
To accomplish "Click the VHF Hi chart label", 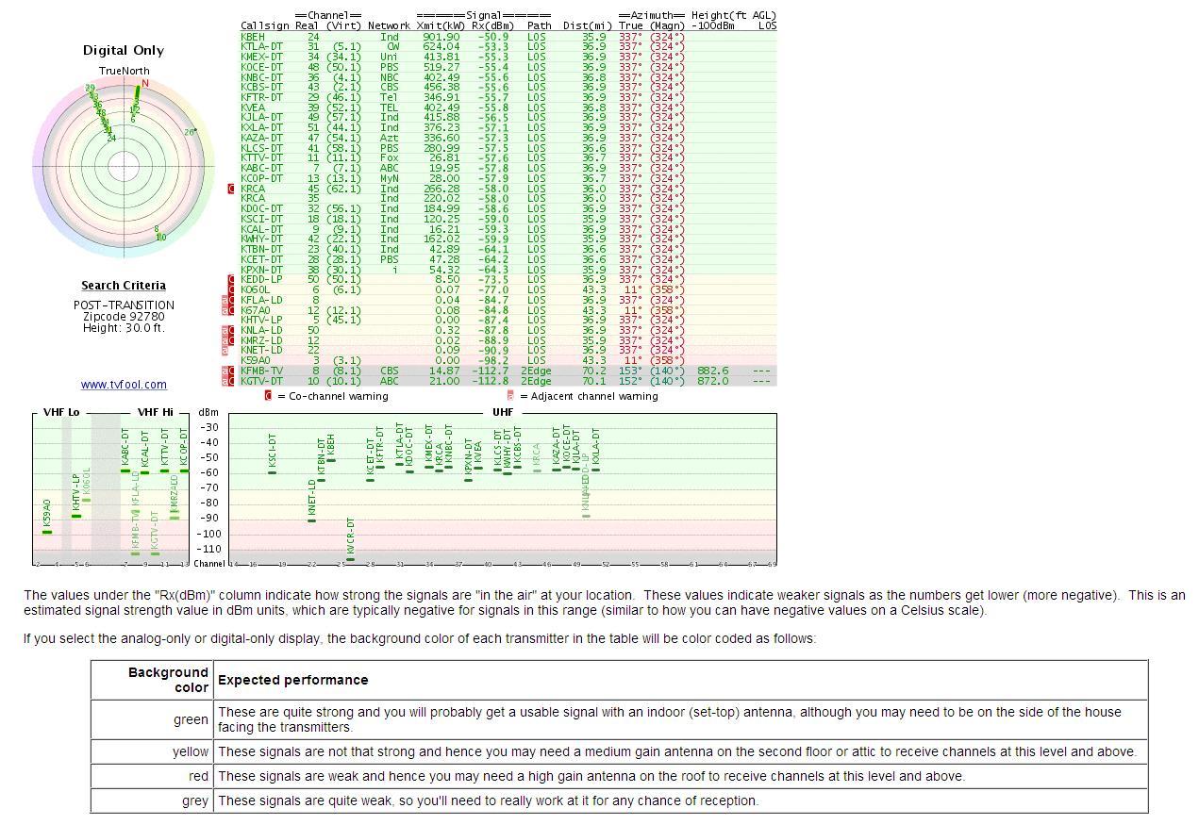I will coord(156,412).
